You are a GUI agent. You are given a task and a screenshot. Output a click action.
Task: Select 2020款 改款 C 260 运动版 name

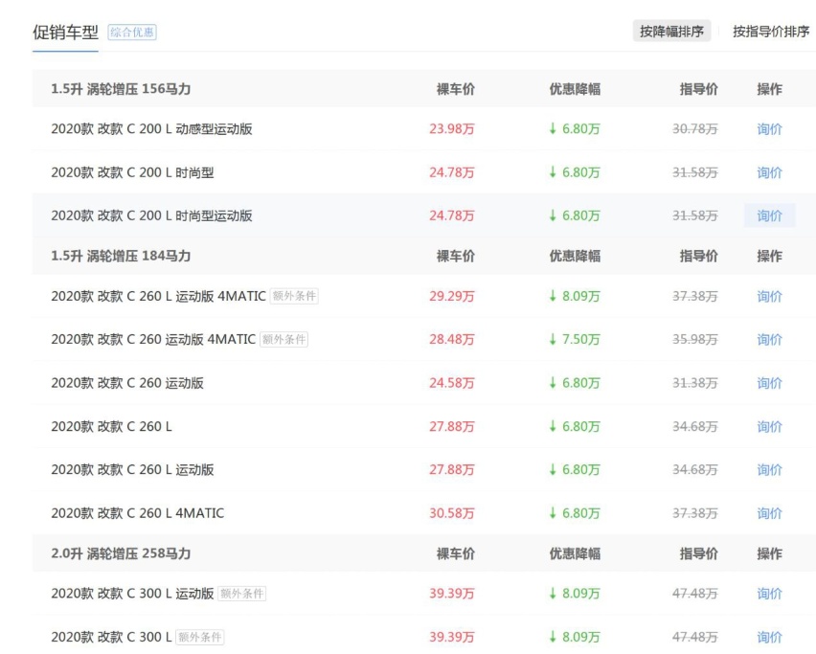[x=127, y=383]
